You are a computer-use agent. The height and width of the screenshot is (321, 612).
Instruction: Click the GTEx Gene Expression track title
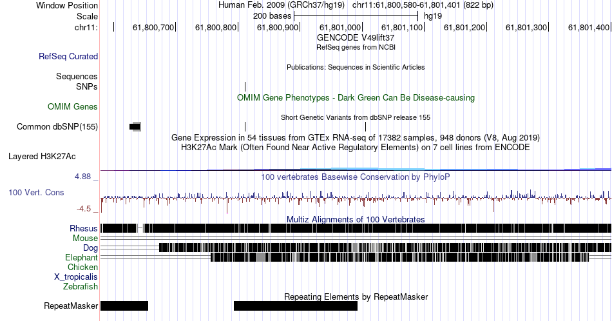356,138
